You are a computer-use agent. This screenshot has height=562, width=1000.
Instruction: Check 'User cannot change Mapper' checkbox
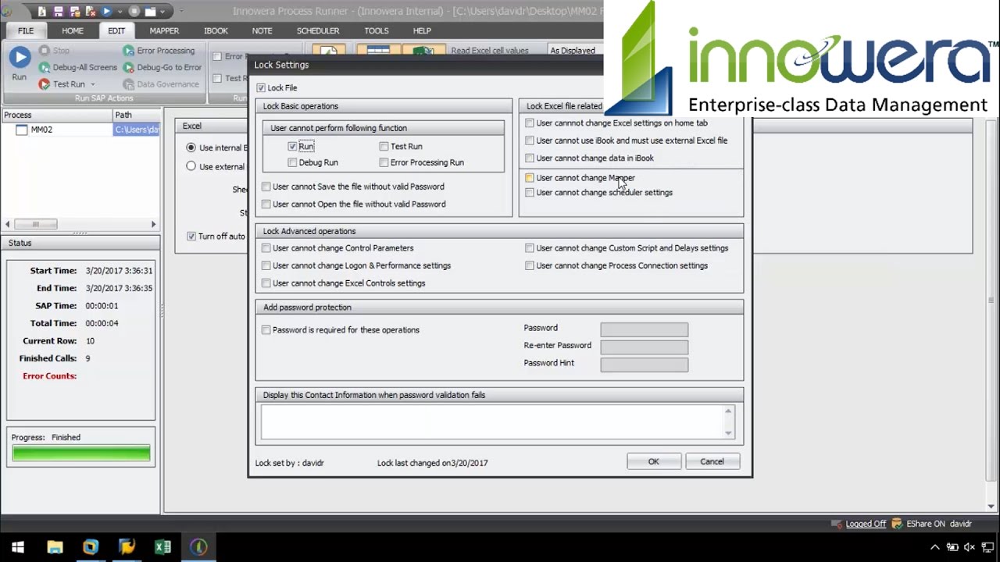tap(530, 178)
